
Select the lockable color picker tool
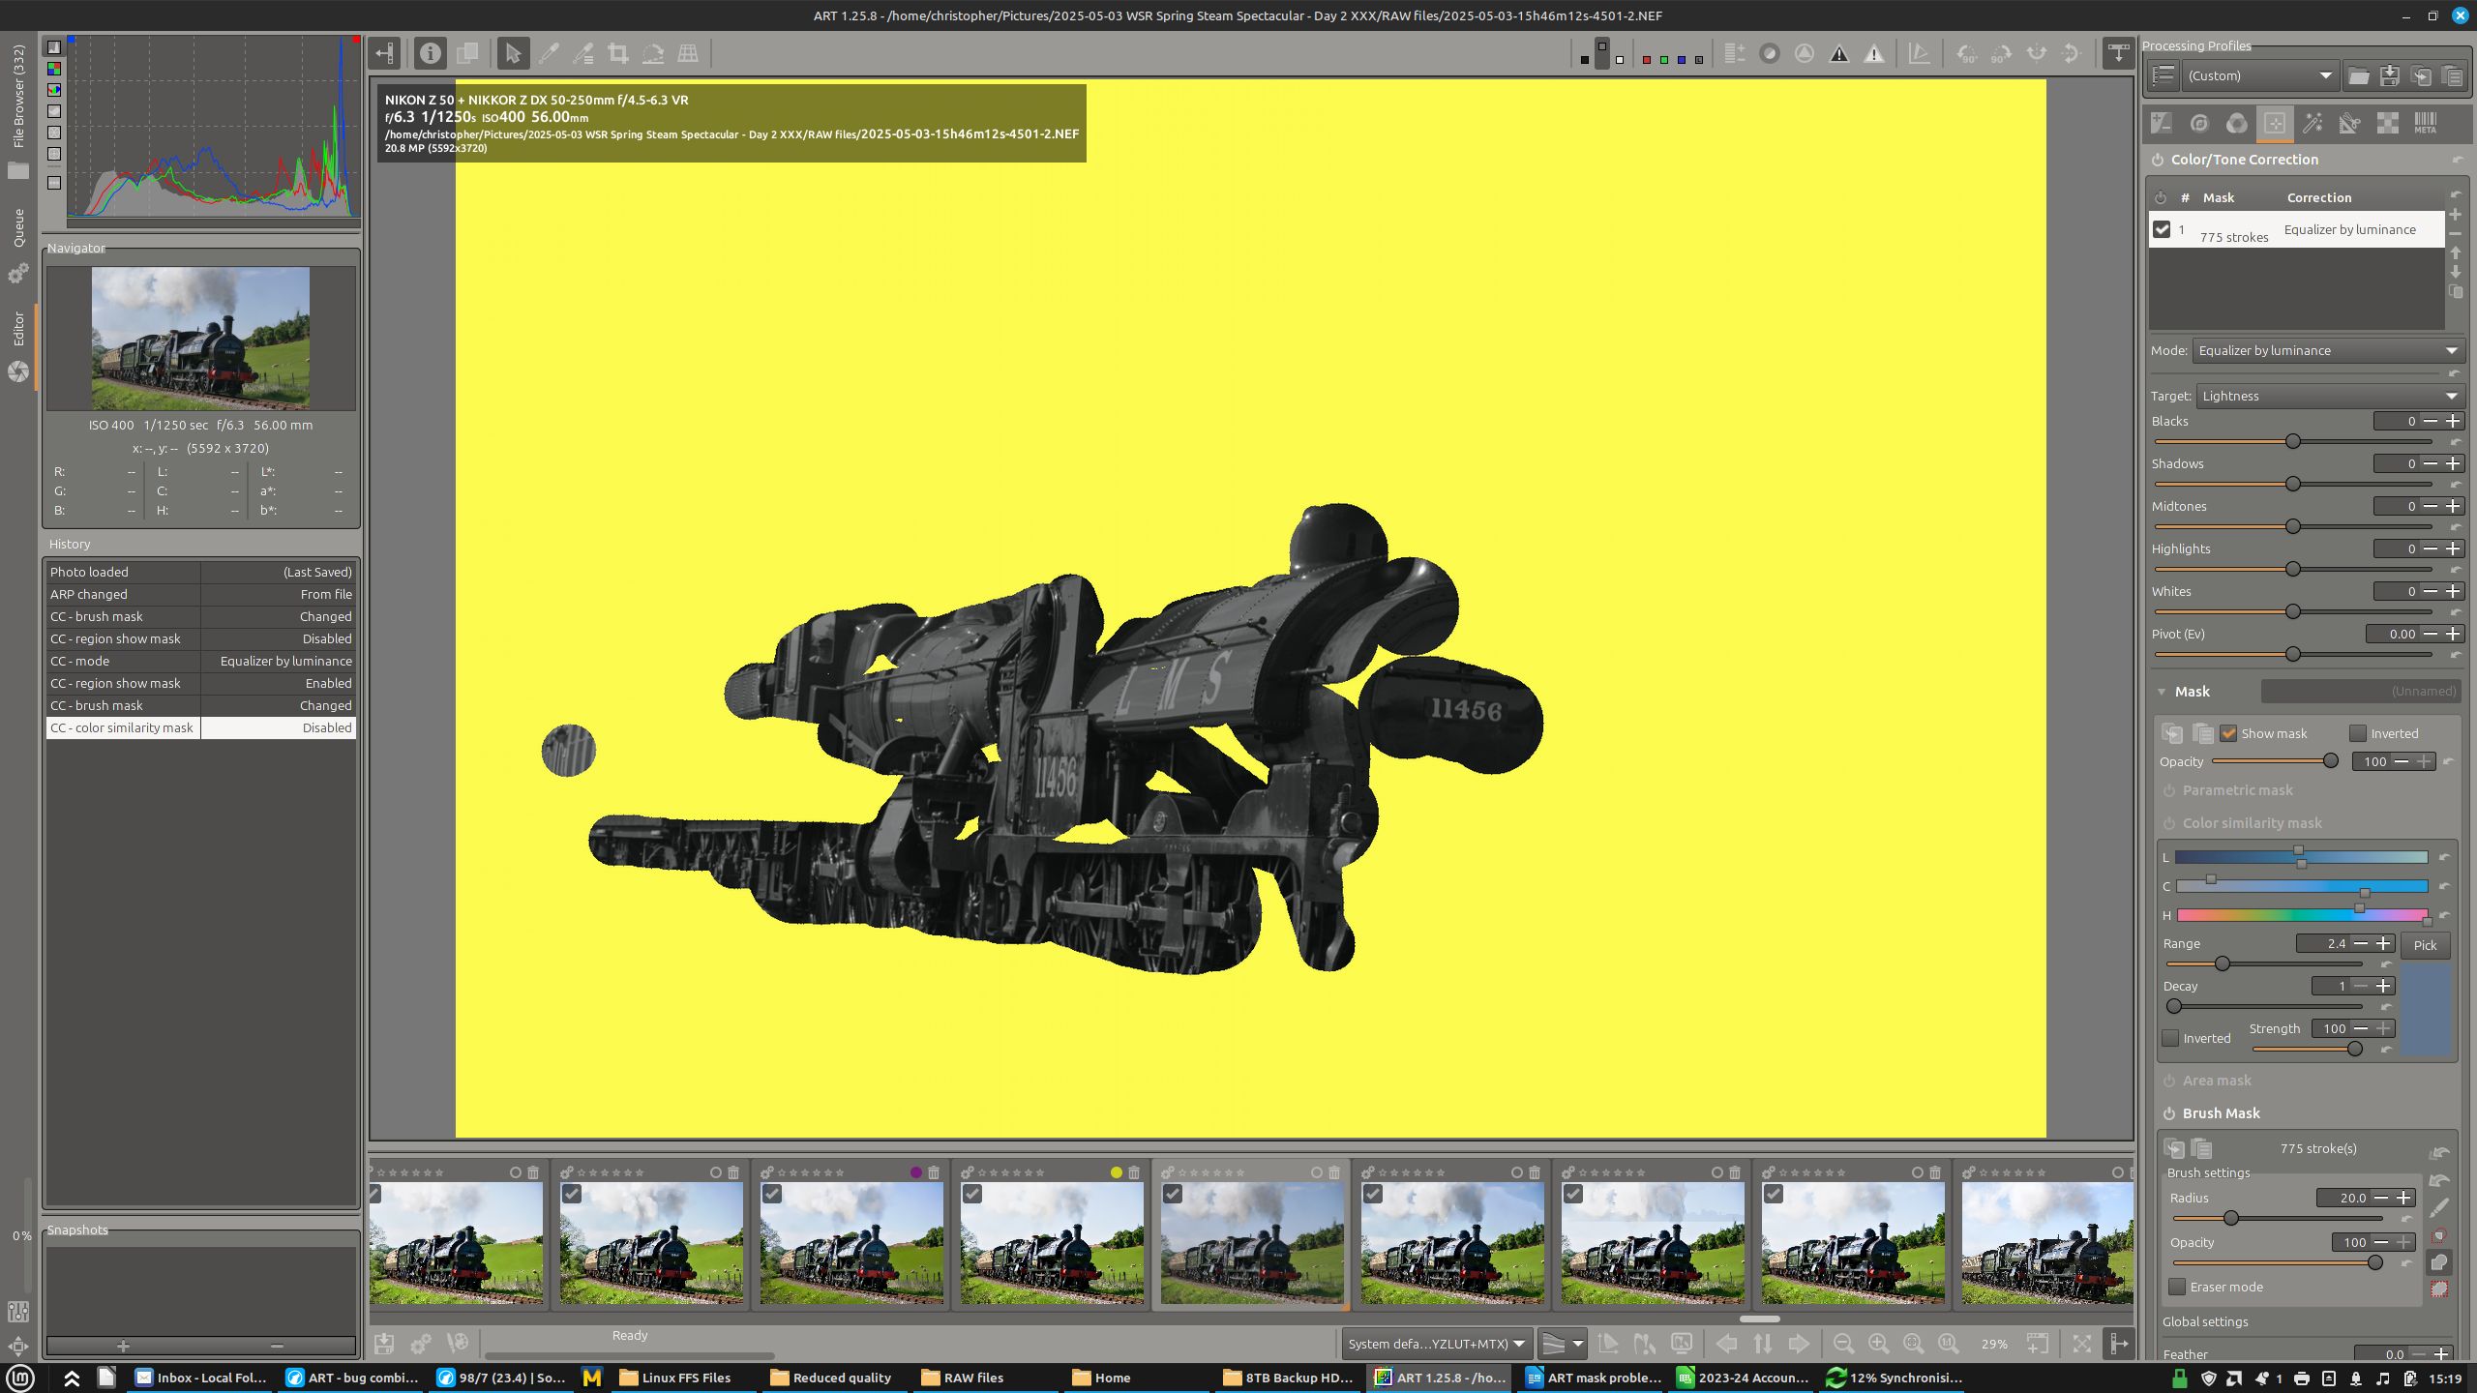tap(583, 53)
